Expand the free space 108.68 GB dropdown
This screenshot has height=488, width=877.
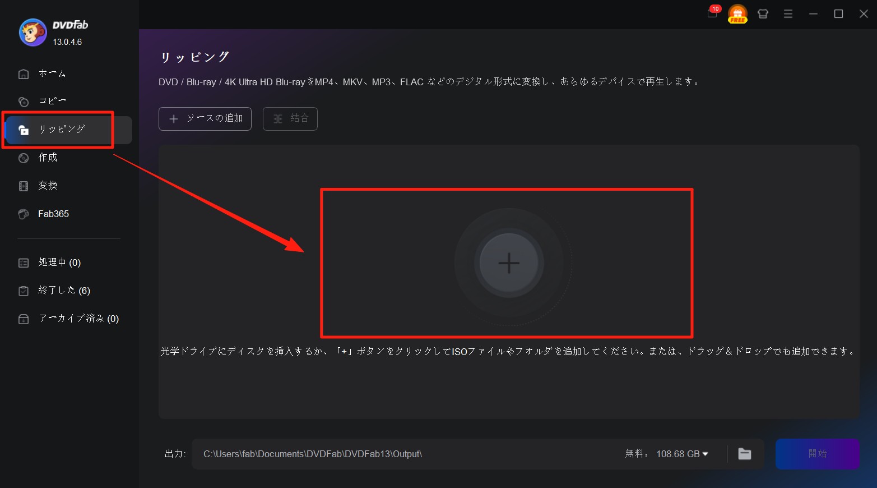tap(705, 454)
